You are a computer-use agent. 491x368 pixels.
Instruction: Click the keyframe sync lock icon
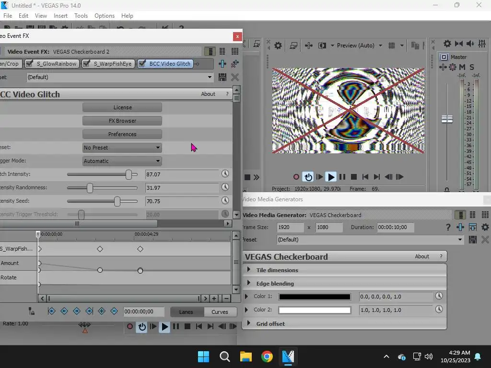[x=31, y=311]
